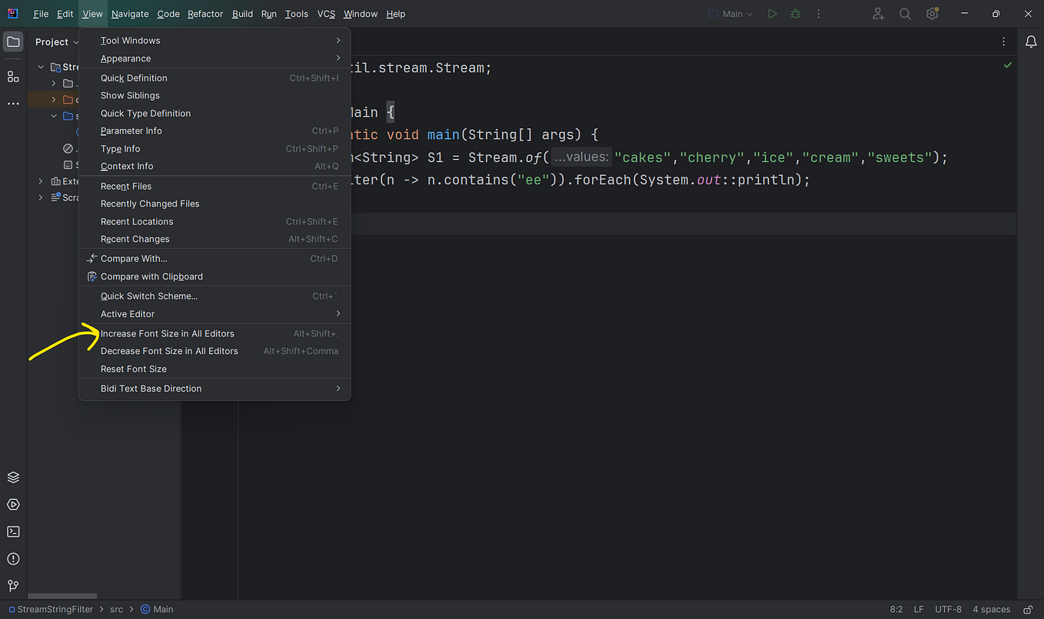
Task: Open IDE Settings via gear icon
Action: [932, 13]
